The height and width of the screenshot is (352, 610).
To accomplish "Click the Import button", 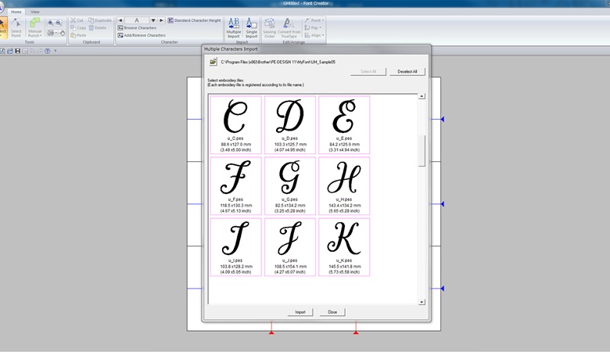I will [300, 312].
